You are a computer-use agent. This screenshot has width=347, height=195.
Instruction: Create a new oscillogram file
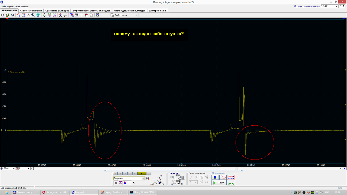[2, 15]
